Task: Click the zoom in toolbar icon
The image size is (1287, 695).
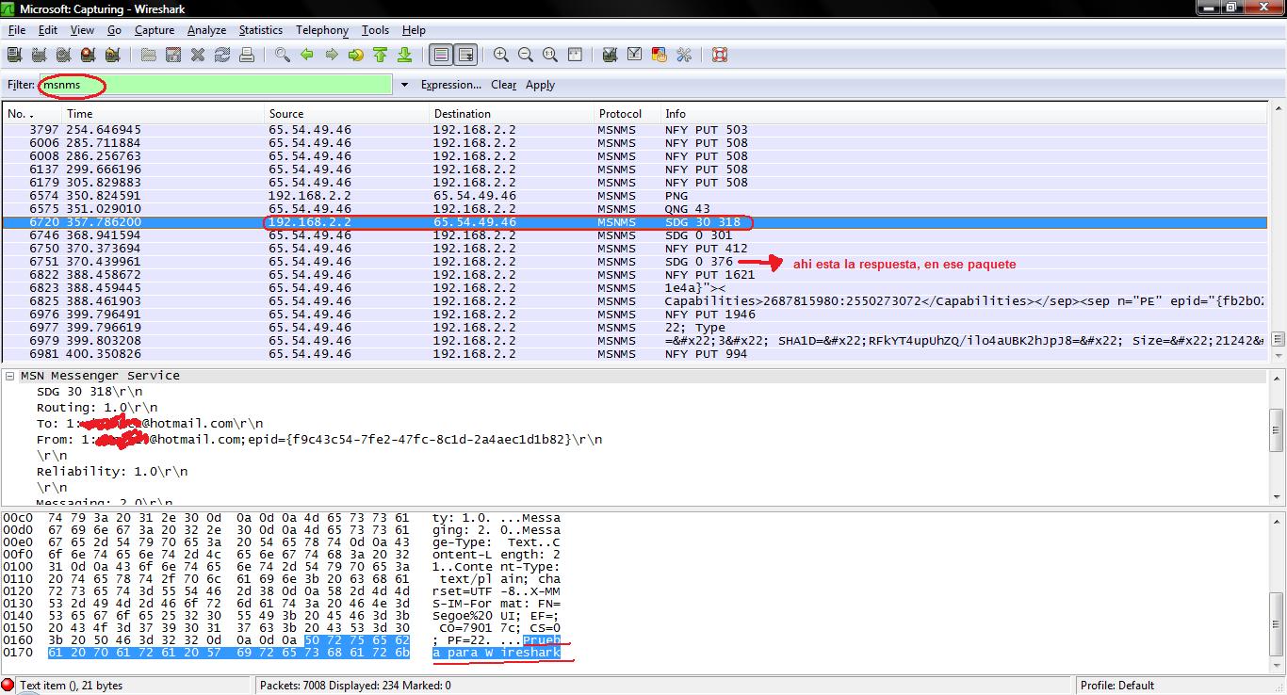Action: pyautogui.click(x=501, y=56)
